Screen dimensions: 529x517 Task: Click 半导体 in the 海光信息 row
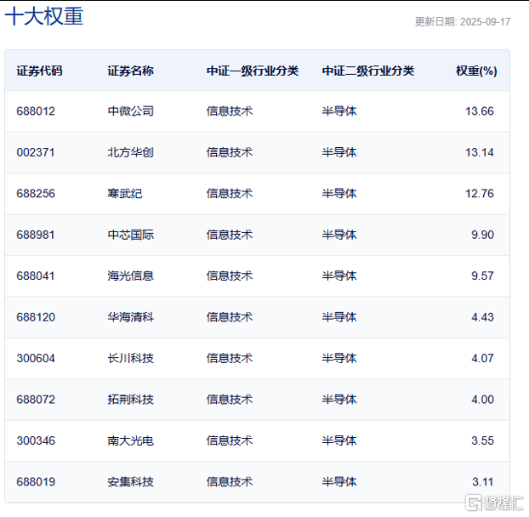pos(339,276)
